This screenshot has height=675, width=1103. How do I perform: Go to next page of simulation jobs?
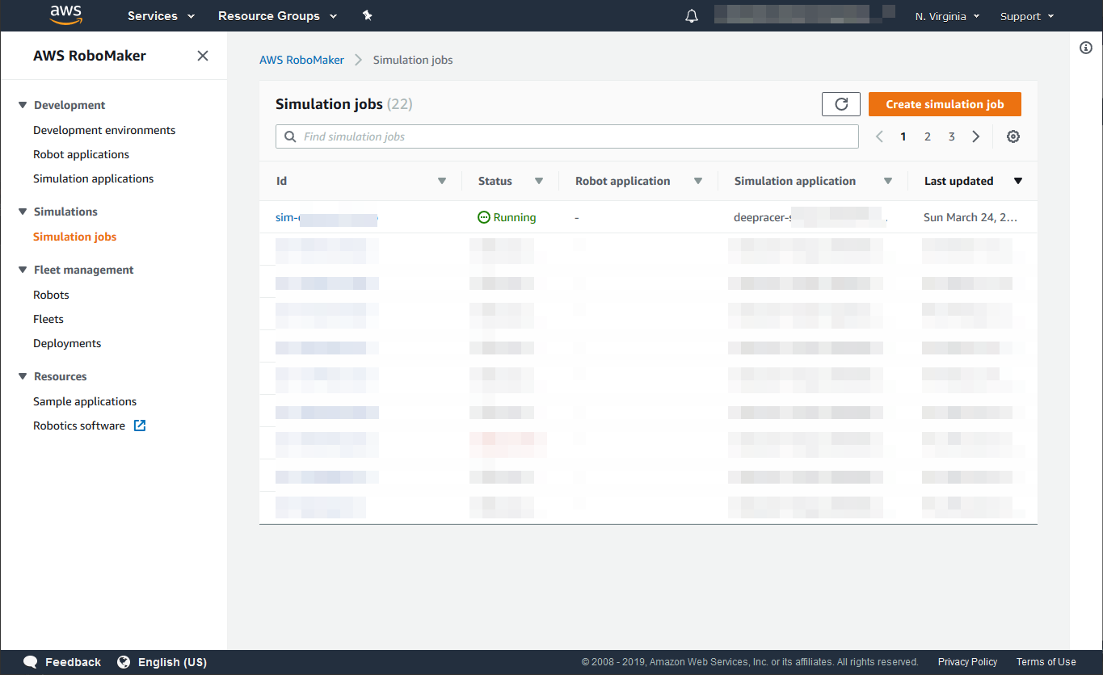tap(975, 136)
